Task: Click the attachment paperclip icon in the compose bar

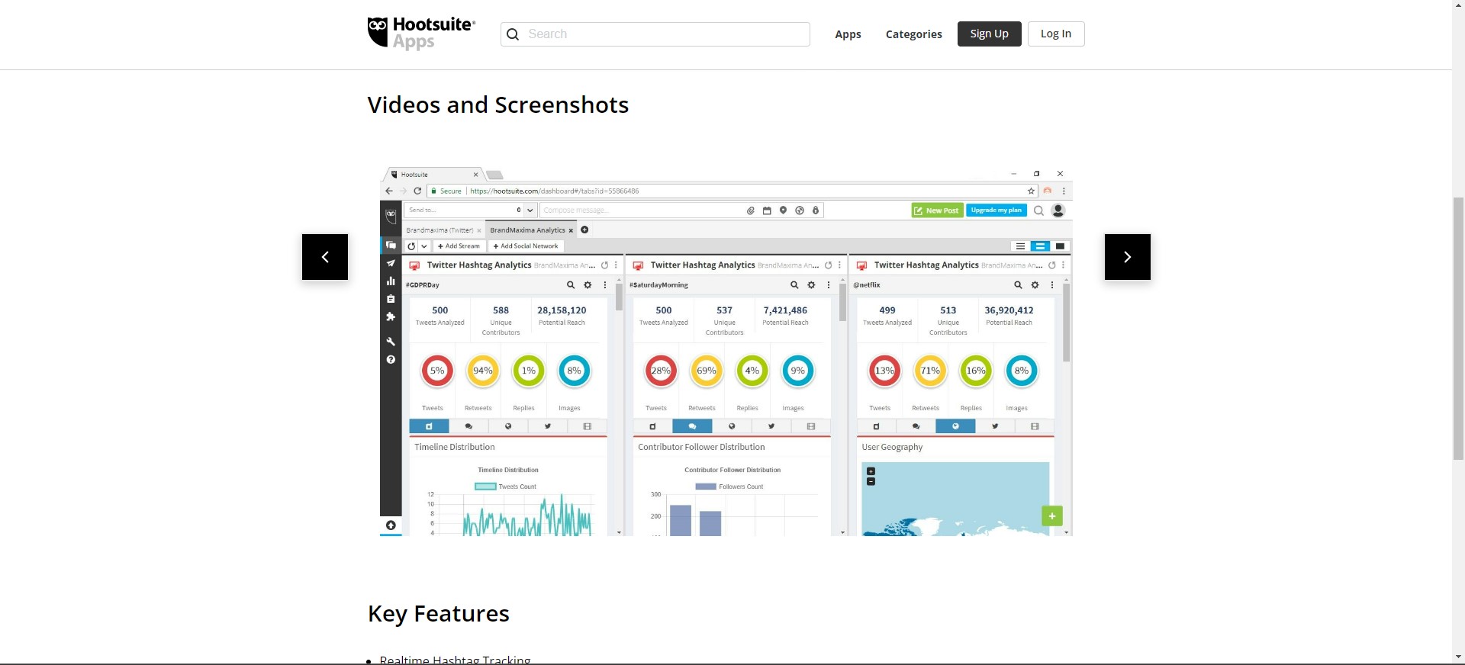Action: (x=751, y=210)
